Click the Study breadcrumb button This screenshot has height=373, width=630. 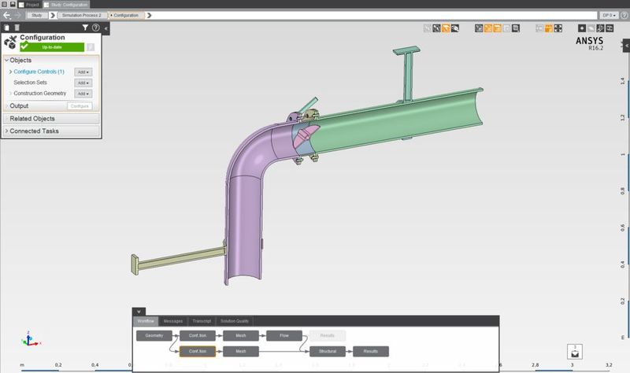point(36,15)
